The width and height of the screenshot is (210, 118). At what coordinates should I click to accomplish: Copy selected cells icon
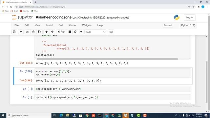[33, 32]
